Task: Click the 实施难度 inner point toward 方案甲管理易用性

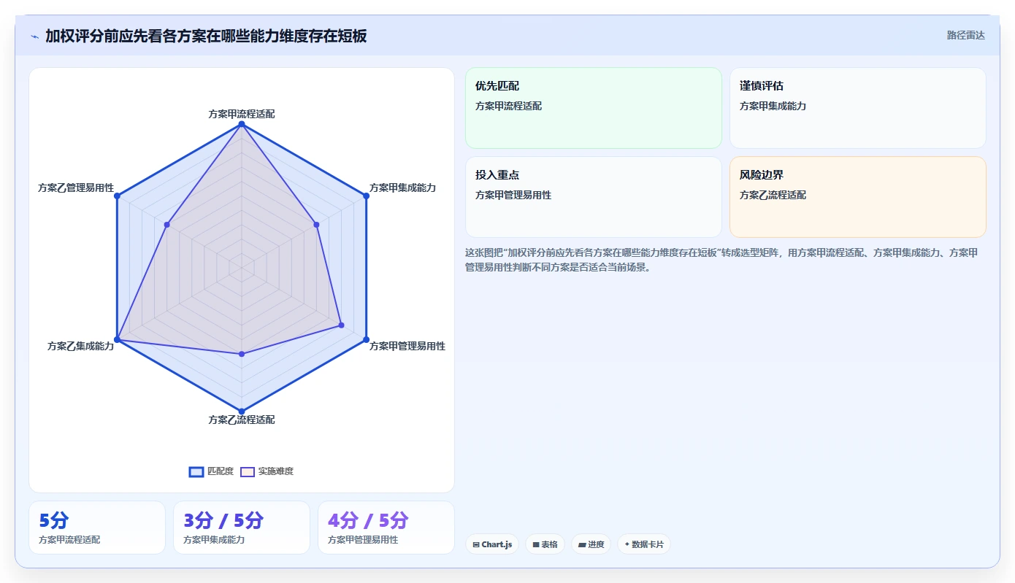Action: click(x=341, y=325)
